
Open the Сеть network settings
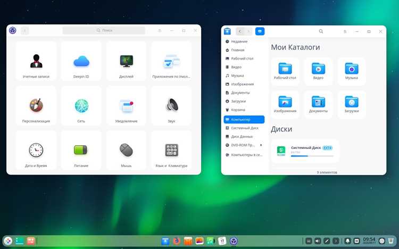81,106
